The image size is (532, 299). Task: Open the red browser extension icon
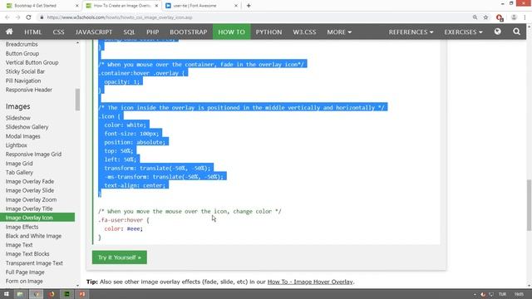[x=500, y=17]
